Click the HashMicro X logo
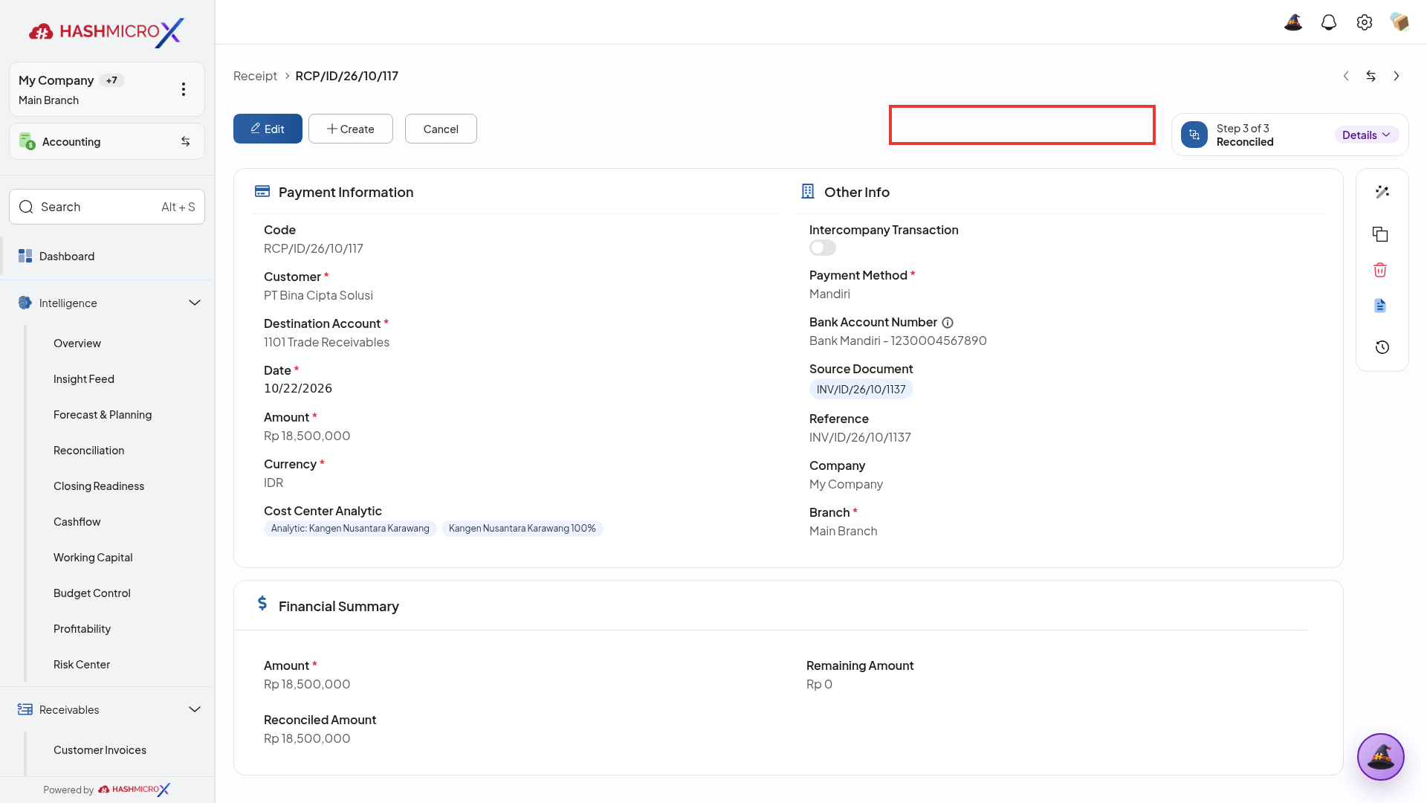 coord(106,32)
